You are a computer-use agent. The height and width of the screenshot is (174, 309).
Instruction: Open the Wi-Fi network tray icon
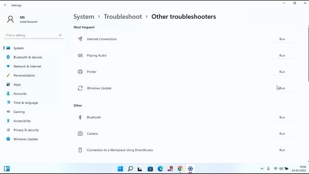click(275, 169)
